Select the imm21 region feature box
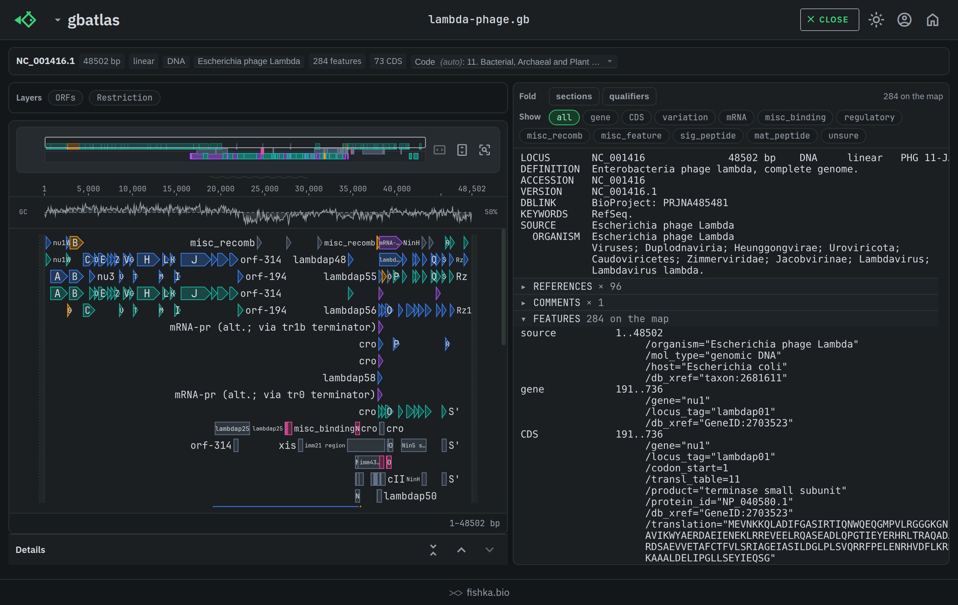 tap(366, 445)
